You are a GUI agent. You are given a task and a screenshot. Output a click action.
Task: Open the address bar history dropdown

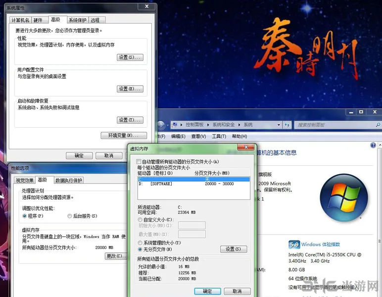coord(279,125)
